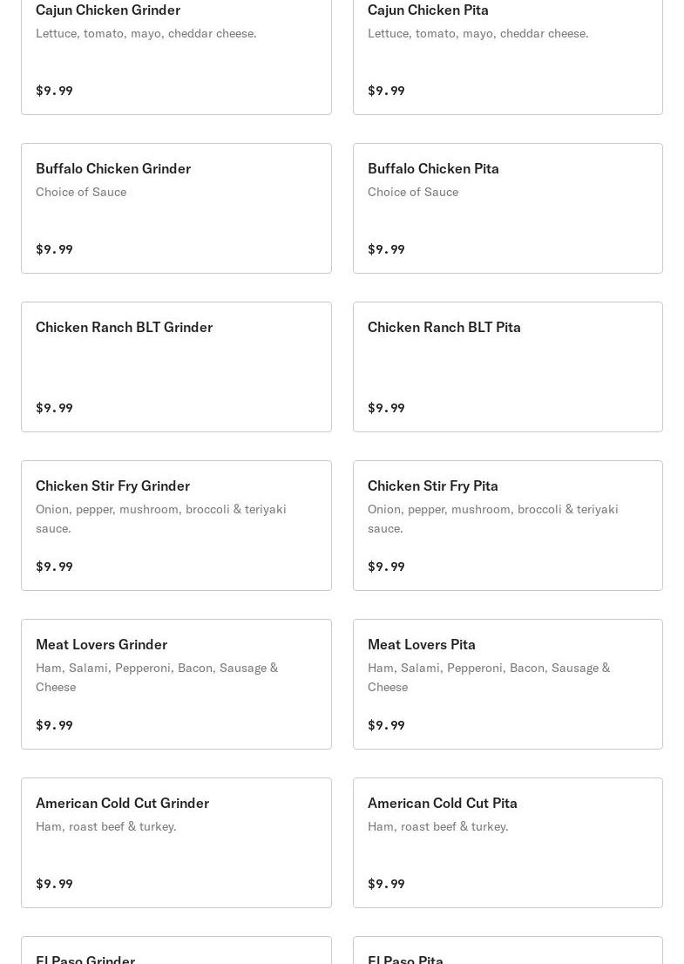Click the Chicken Stir Fry Grinder description text
This screenshot has width=684, height=964.
[160, 519]
